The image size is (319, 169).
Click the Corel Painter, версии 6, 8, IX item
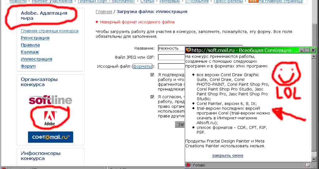[227, 104]
